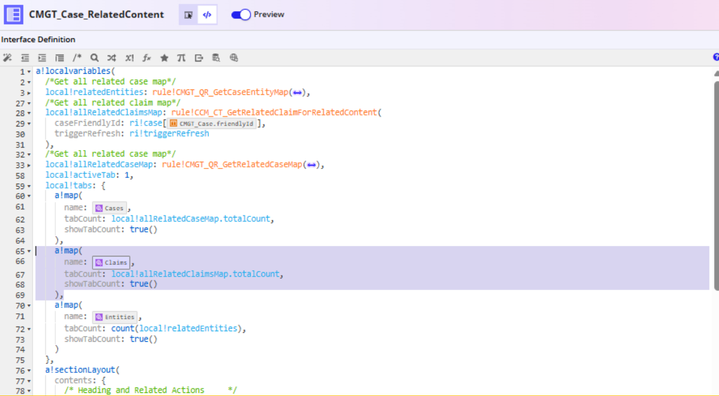Click the fx function toolbar icon
The width and height of the screenshot is (719, 396).
pyautogui.click(x=147, y=58)
